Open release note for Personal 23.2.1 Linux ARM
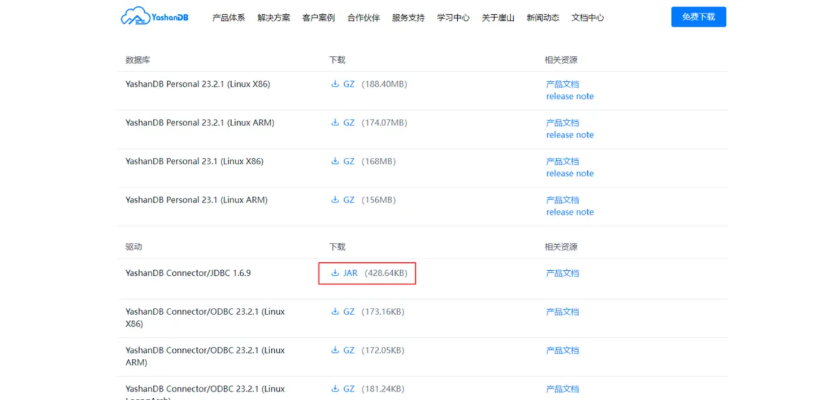The height and width of the screenshot is (400, 832). click(x=570, y=135)
